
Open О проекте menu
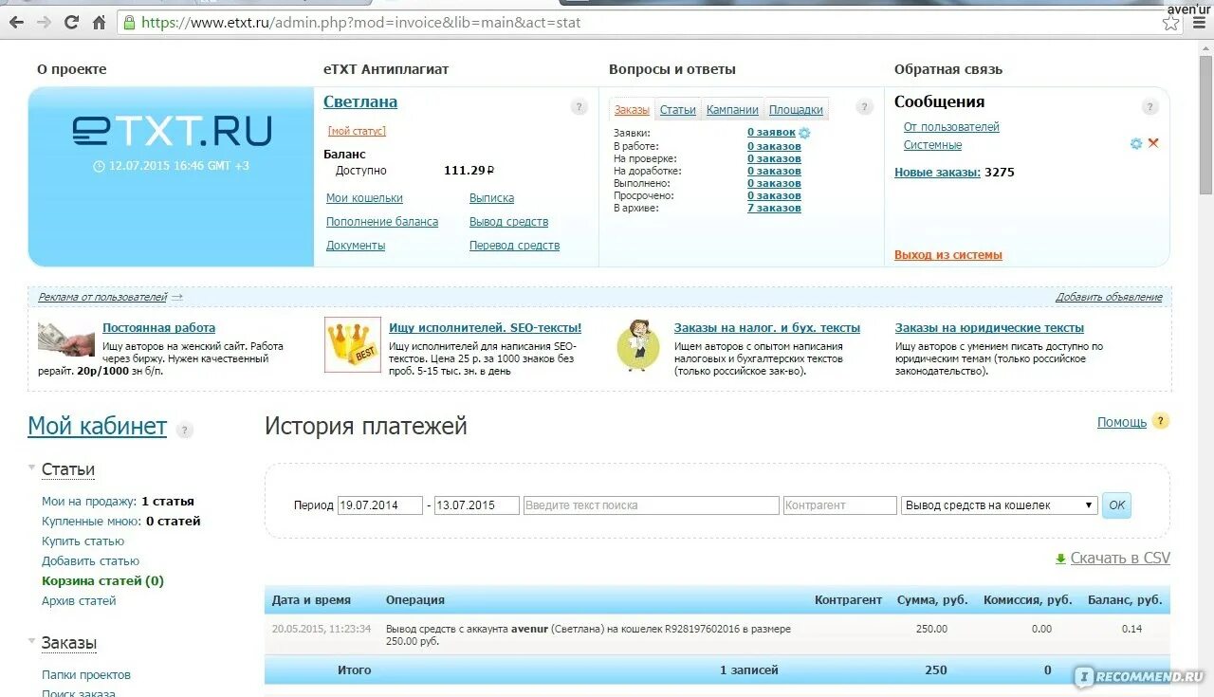(72, 69)
